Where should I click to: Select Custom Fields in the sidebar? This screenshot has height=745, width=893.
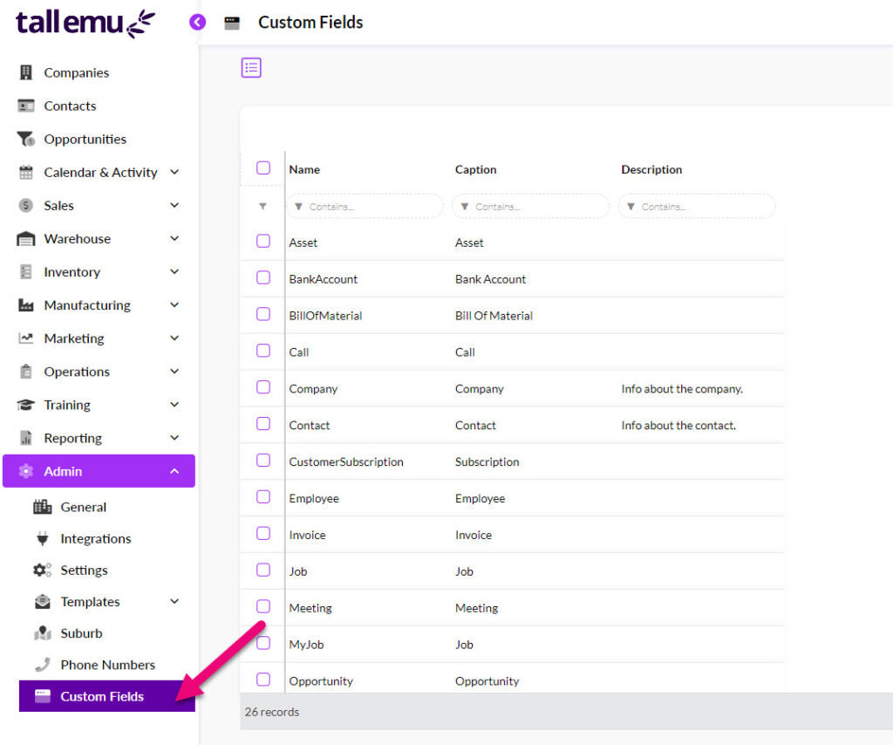pos(107,696)
